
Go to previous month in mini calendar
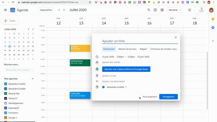click(x=28, y=29)
